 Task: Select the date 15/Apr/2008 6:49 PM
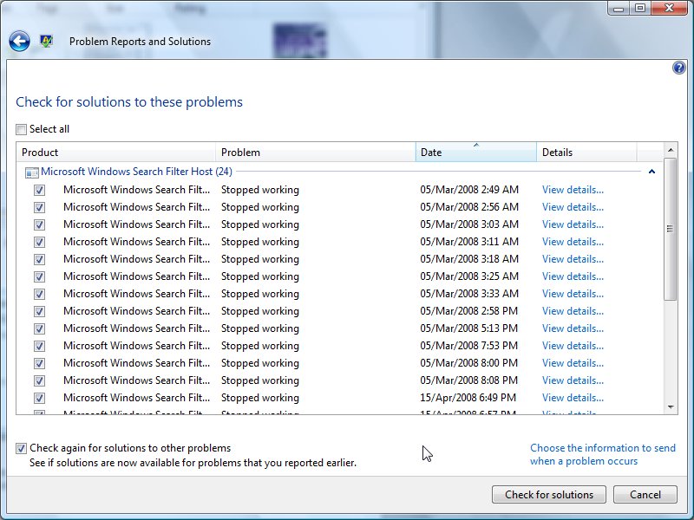pos(468,398)
